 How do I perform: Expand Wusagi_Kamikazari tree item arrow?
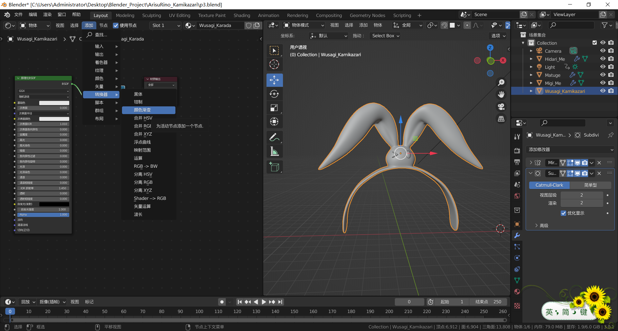coord(531,91)
